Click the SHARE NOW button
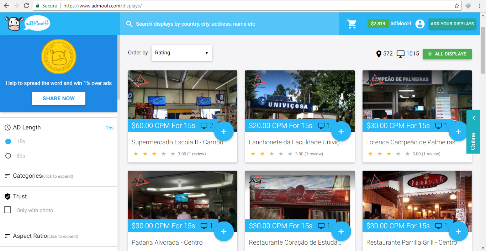Viewport: 486px width, 251px height. [59, 98]
